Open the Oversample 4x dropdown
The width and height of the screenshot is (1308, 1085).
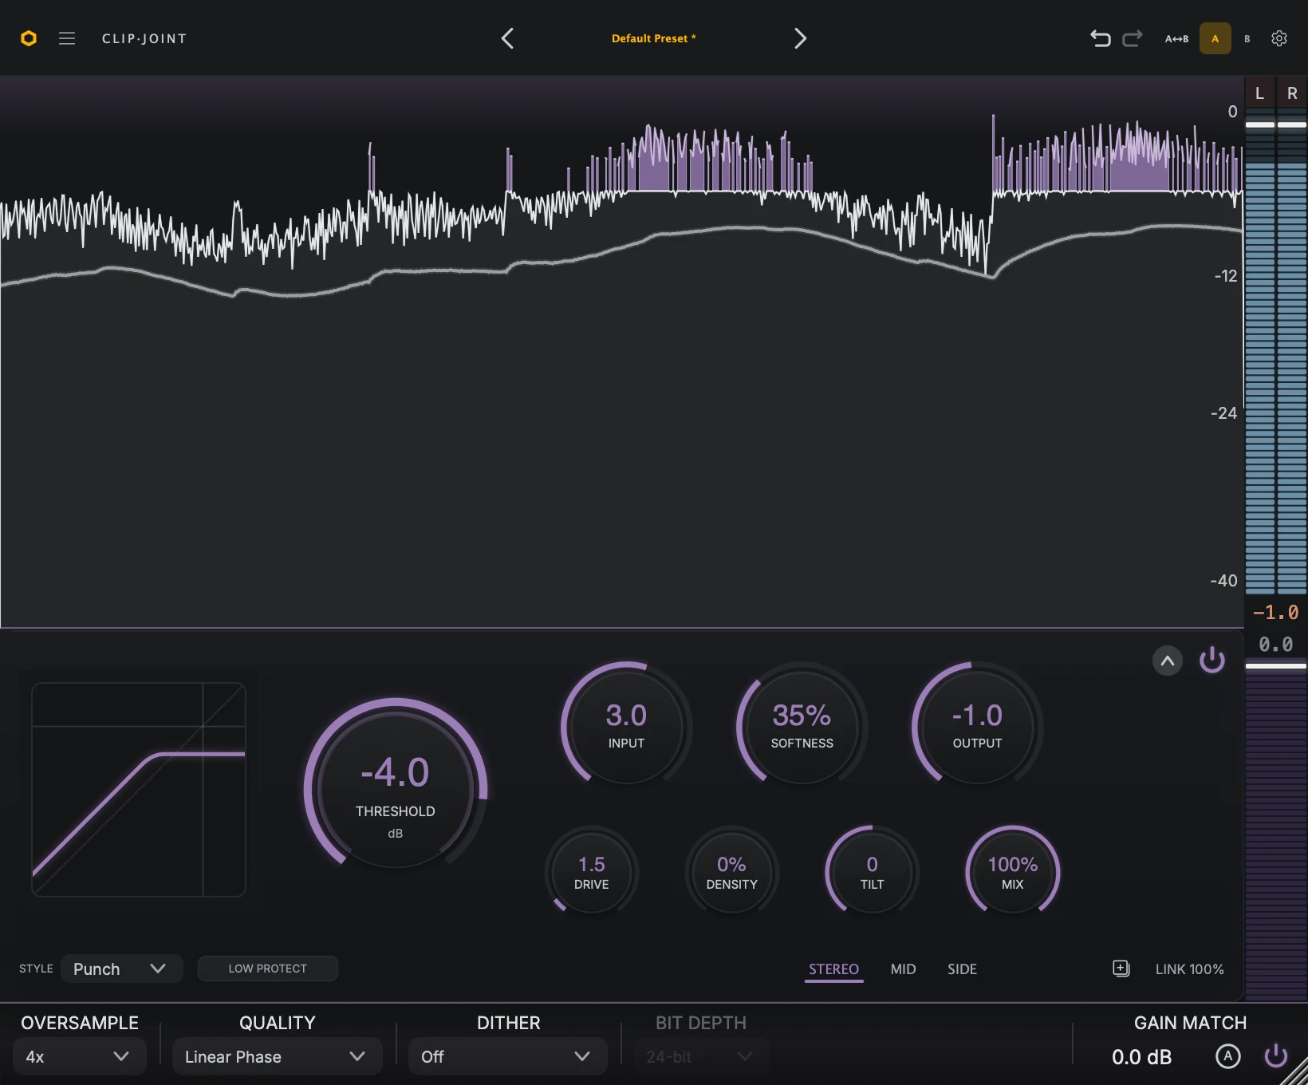click(x=79, y=1056)
